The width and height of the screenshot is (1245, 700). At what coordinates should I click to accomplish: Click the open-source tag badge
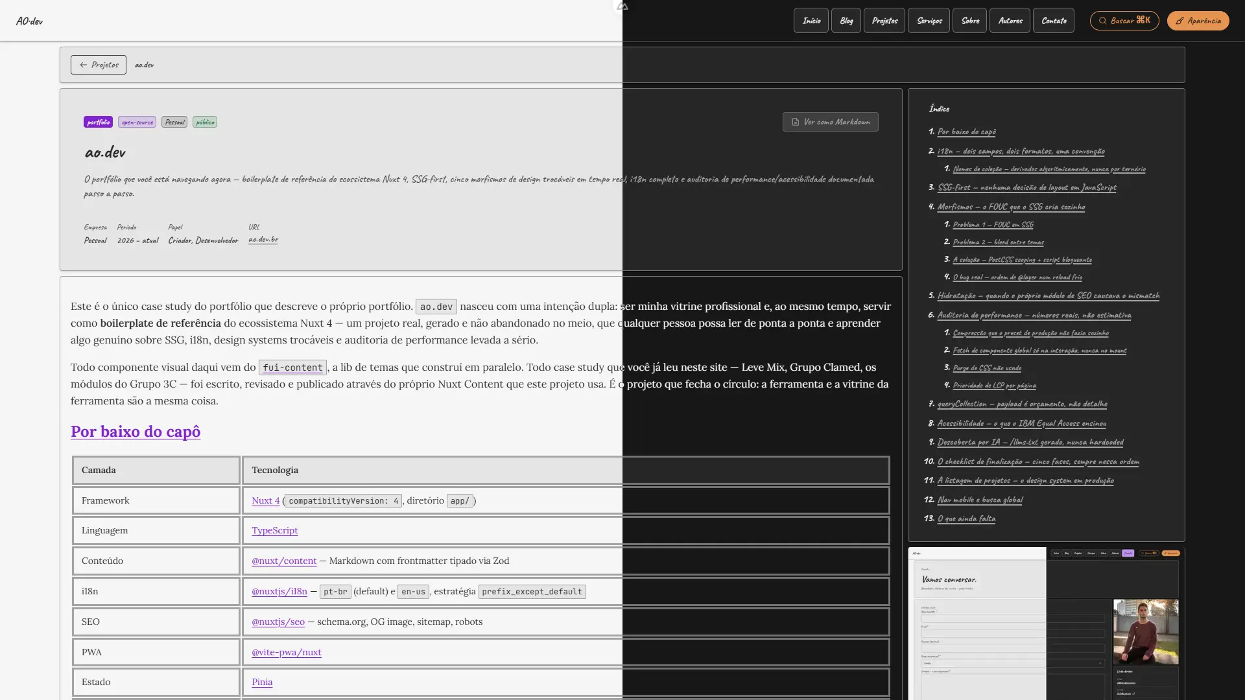pos(137,122)
